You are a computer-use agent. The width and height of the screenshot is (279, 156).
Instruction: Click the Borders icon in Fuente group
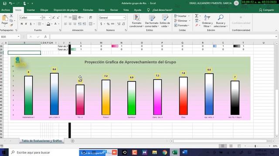(40, 24)
